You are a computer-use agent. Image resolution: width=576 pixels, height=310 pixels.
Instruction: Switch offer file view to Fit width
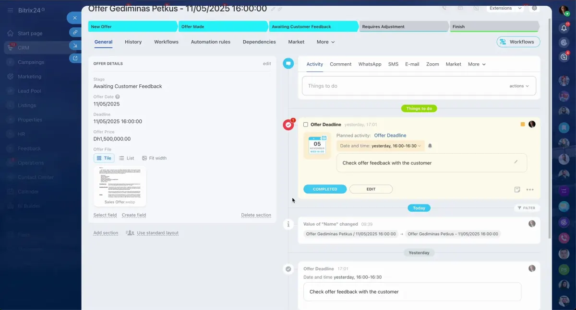154,158
